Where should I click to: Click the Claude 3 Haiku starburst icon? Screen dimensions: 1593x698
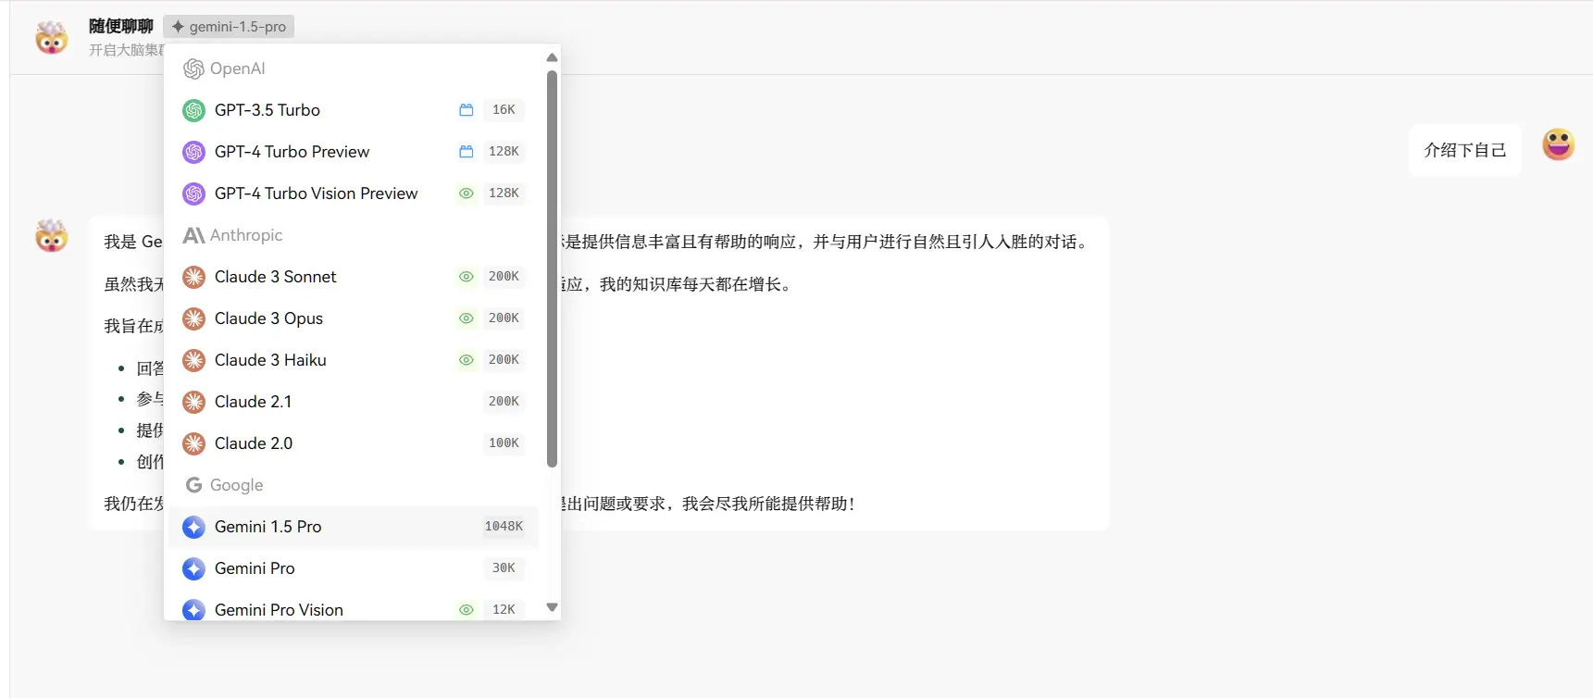(193, 360)
